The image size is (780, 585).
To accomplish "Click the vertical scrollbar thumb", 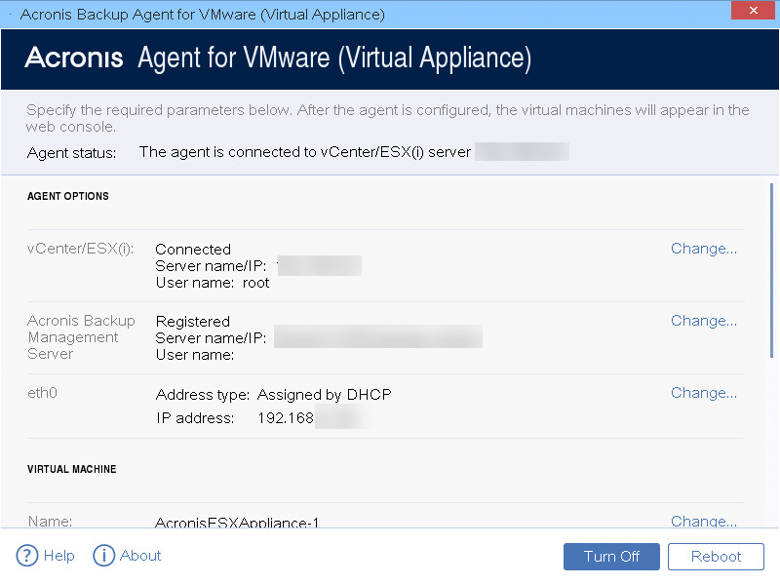I will 772,271.
